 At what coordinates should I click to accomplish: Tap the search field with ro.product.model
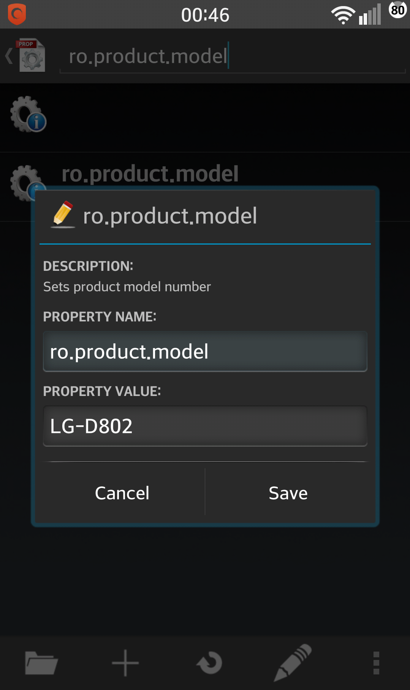tap(233, 56)
